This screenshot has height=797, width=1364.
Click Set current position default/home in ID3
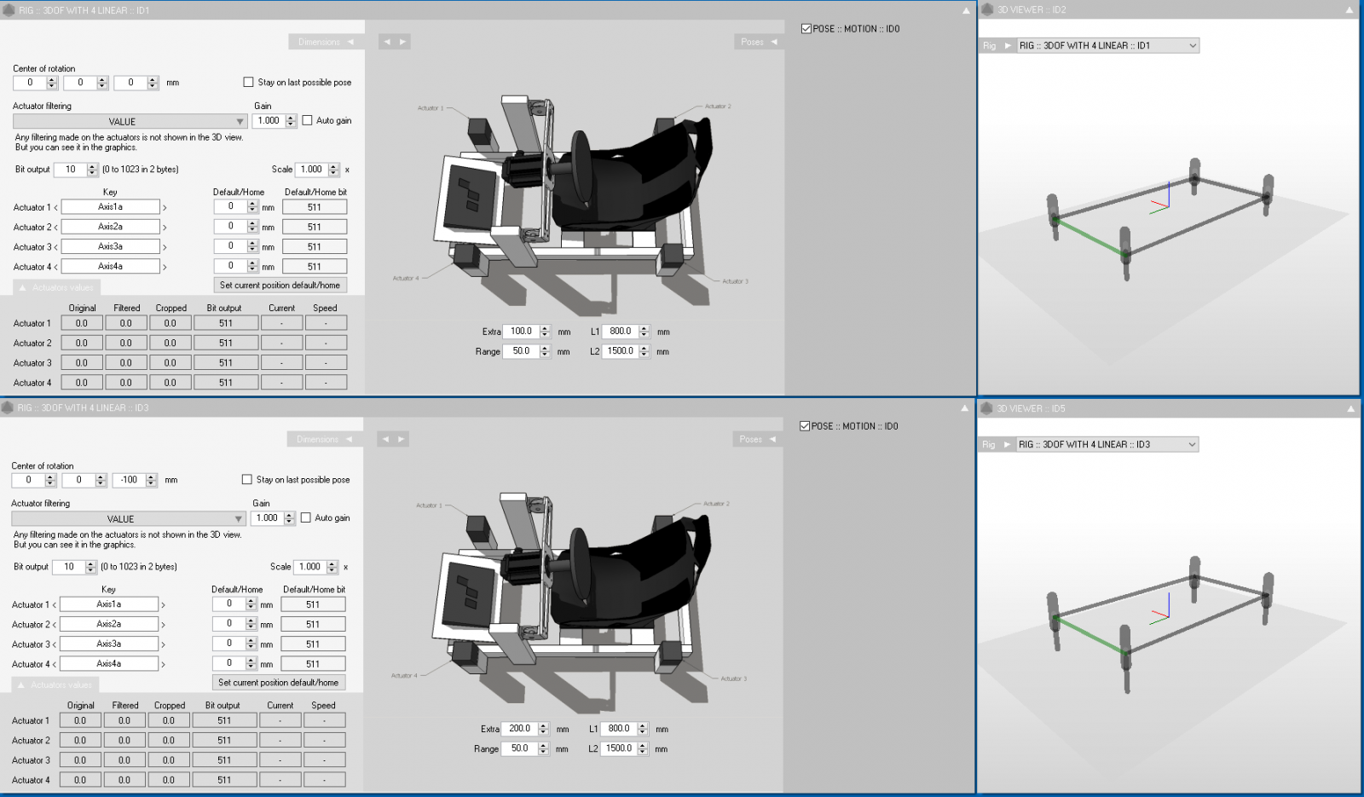[278, 683]
